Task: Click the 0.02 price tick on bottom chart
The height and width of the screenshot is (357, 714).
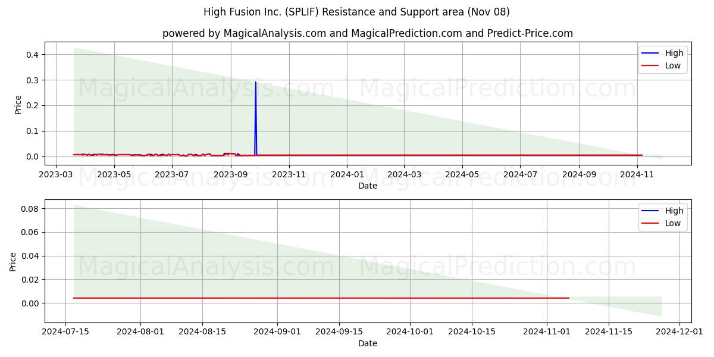Action: tap(30, 280)
